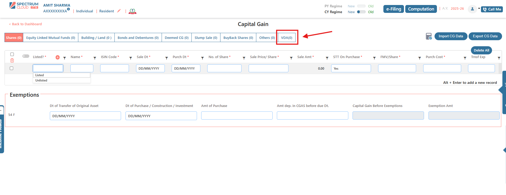506x195 pixels.
Task: Toggle the Listed switch in table header
Action: point(26,56)
